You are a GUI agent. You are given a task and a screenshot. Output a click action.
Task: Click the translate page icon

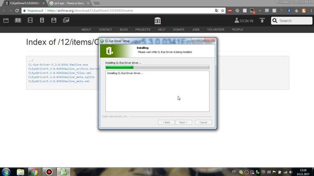click(217, 11)
